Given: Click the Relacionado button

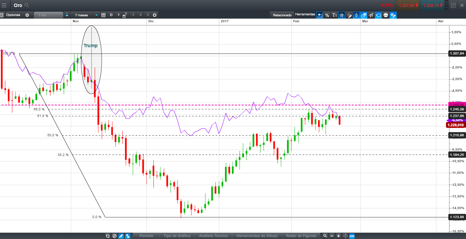Looking at the screenshot, I should 282,15.
